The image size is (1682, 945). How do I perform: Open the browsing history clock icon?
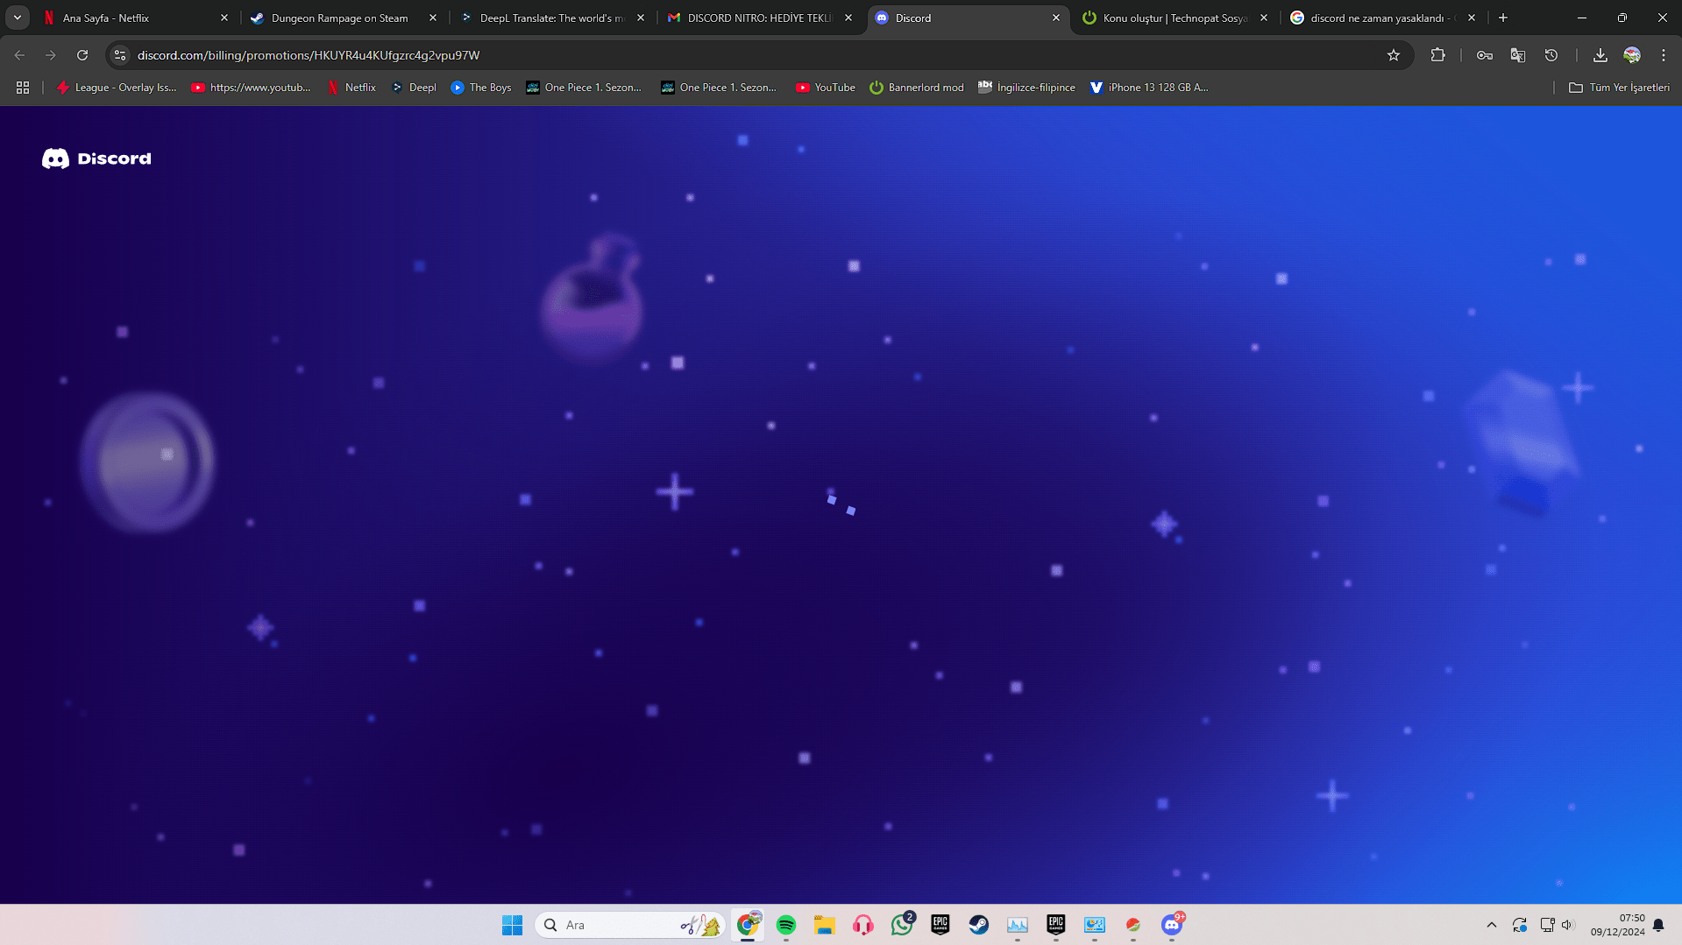click(1551, 54)
